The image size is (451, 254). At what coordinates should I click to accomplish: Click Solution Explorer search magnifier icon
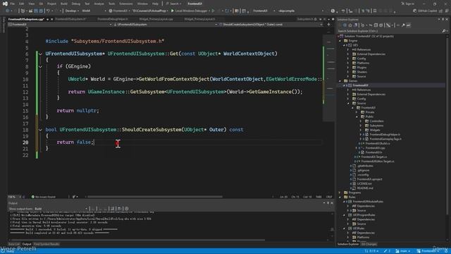click(x=443, y=31)
